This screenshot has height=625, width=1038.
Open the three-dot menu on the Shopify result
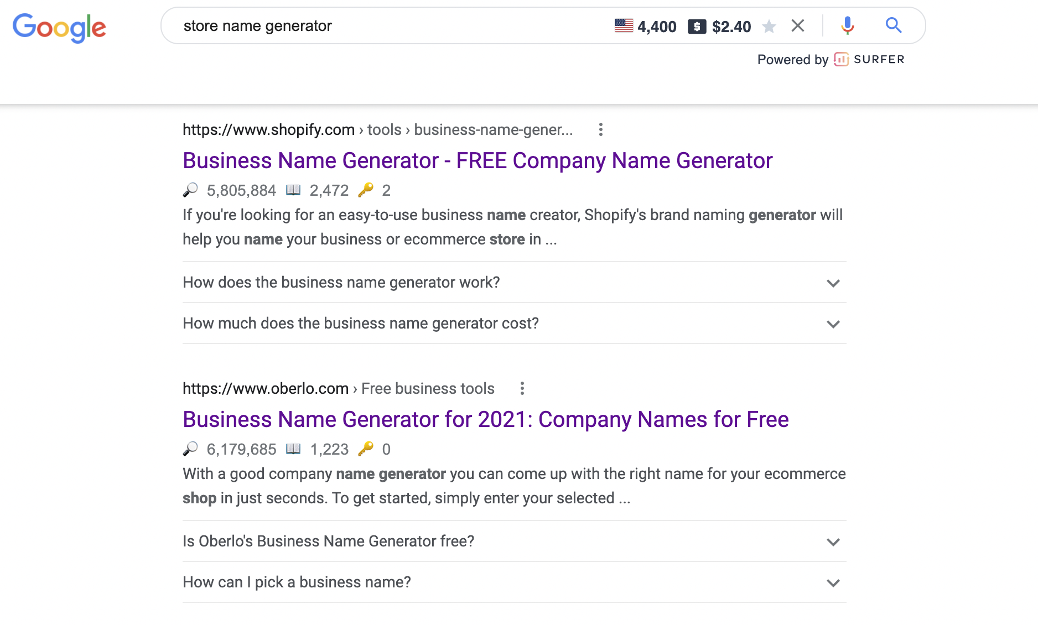pyautogui.click(x=600, y=129)
